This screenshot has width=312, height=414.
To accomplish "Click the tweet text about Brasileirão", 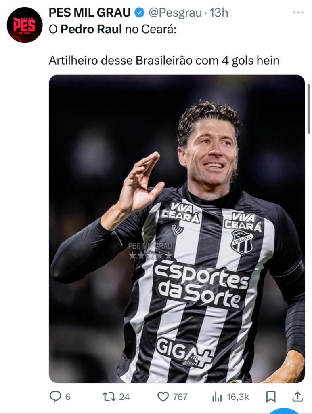I will 164,61.
